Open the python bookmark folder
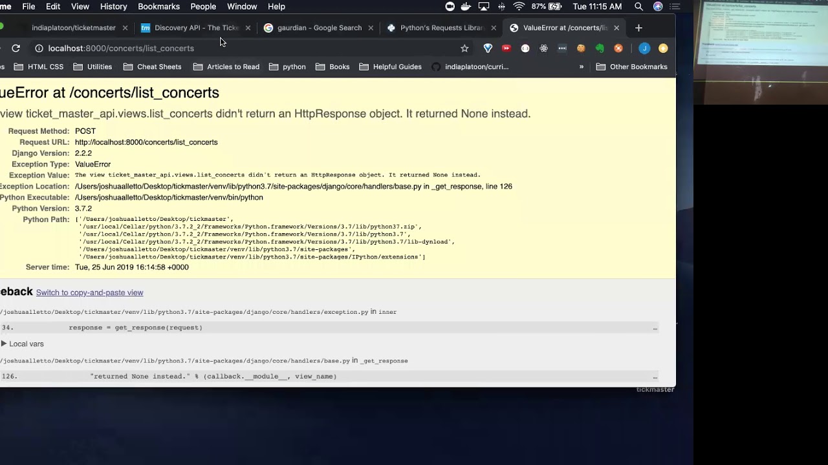 [x=287, y=67]
